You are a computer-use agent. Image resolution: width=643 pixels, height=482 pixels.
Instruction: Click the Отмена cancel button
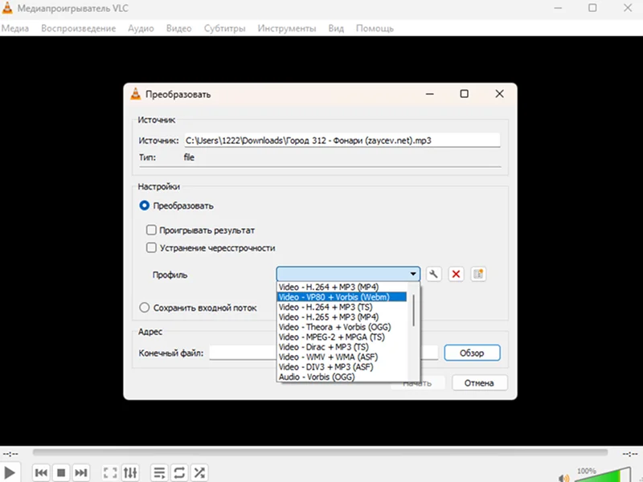click(479, 383)
